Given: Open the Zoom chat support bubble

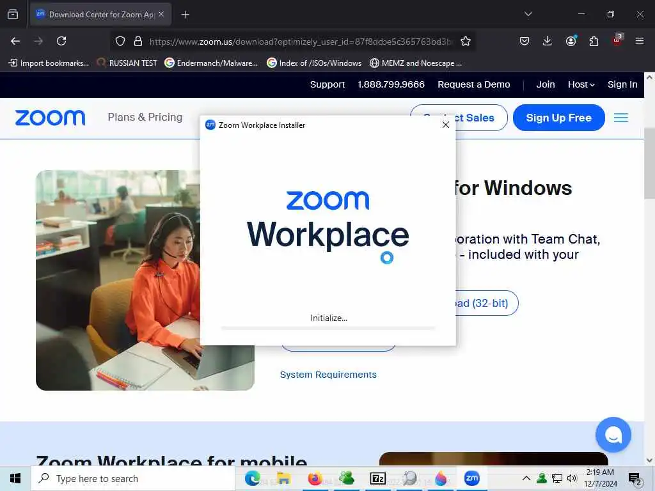Looking at the screenshot, I should pos(613,435).
